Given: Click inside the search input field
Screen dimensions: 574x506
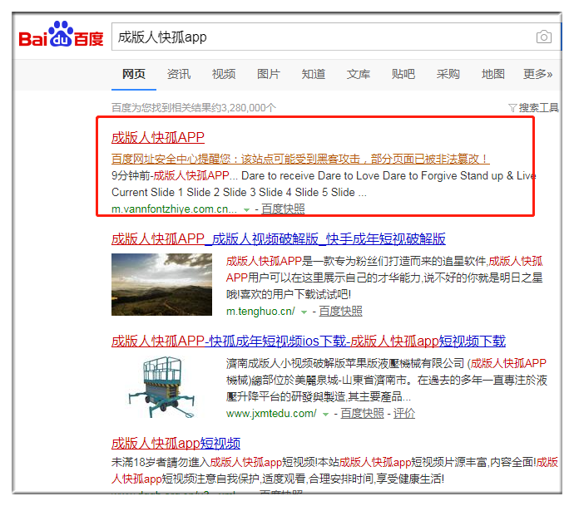Looking at the screenshot, I should pyautogui.click(x=322, y=37).
